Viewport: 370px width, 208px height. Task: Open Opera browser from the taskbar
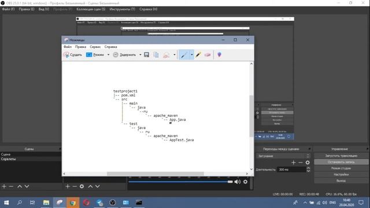click(x=86, y=203)
